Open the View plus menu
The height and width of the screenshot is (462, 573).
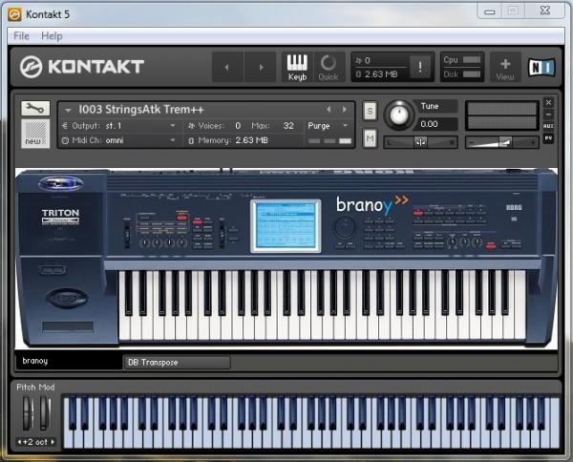point(505,67)
